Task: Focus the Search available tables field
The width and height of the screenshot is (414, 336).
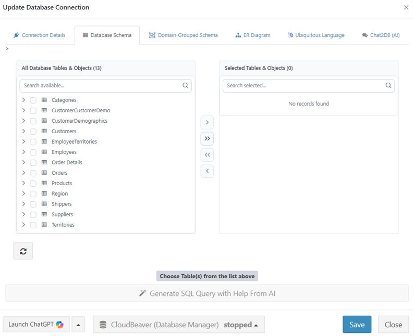Action: pos(102,86)
